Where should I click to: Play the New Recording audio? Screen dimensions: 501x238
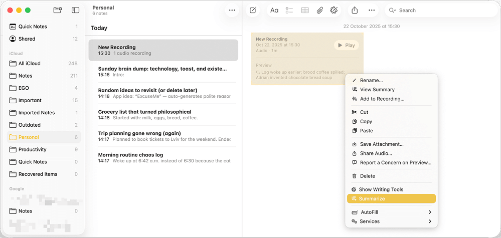pyautogui.click(x=347, y=45)
